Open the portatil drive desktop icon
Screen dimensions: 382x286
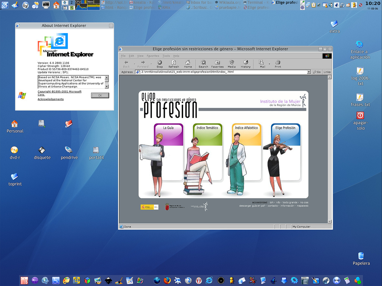[x=96, y=153]
